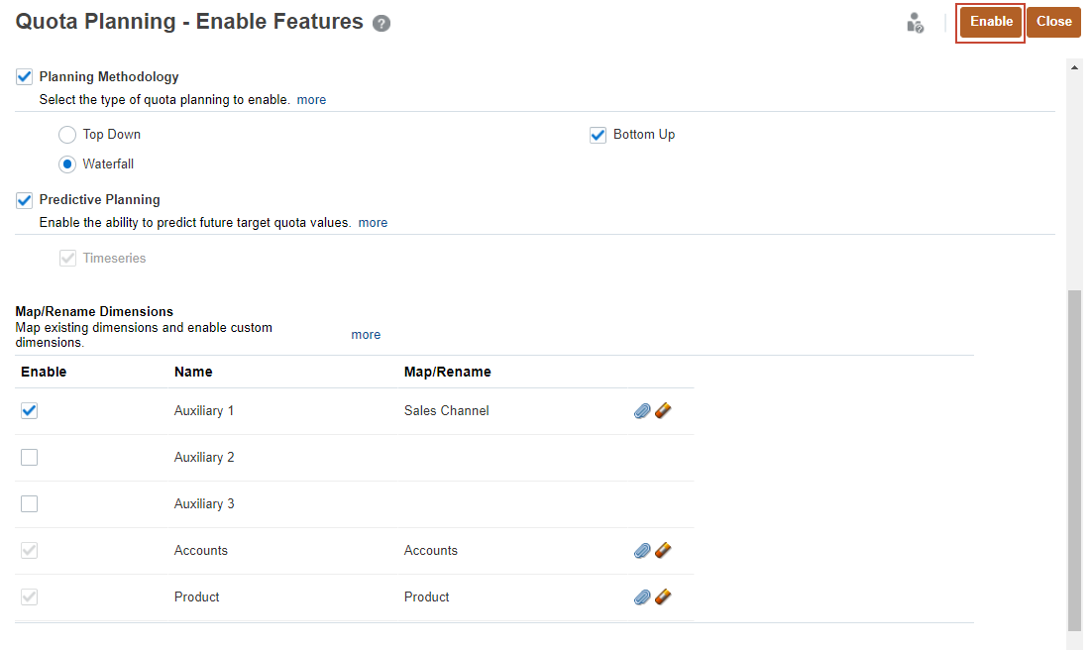
Task: Click more beside Map/Rename Dimensions
Action: click(x=366, y=334)
